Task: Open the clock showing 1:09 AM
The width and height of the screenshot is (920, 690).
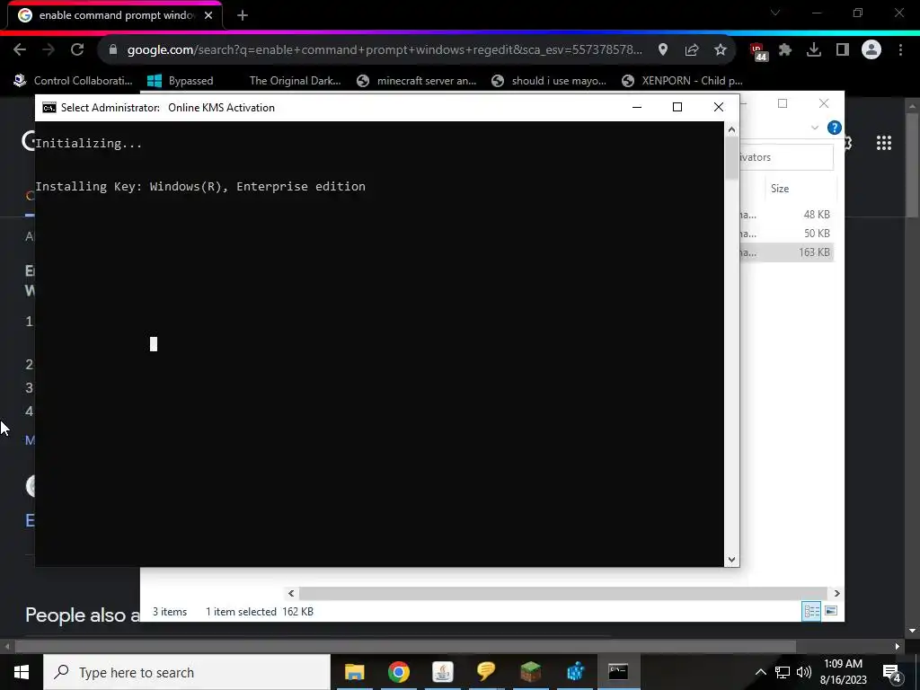Action: point(843,672)
